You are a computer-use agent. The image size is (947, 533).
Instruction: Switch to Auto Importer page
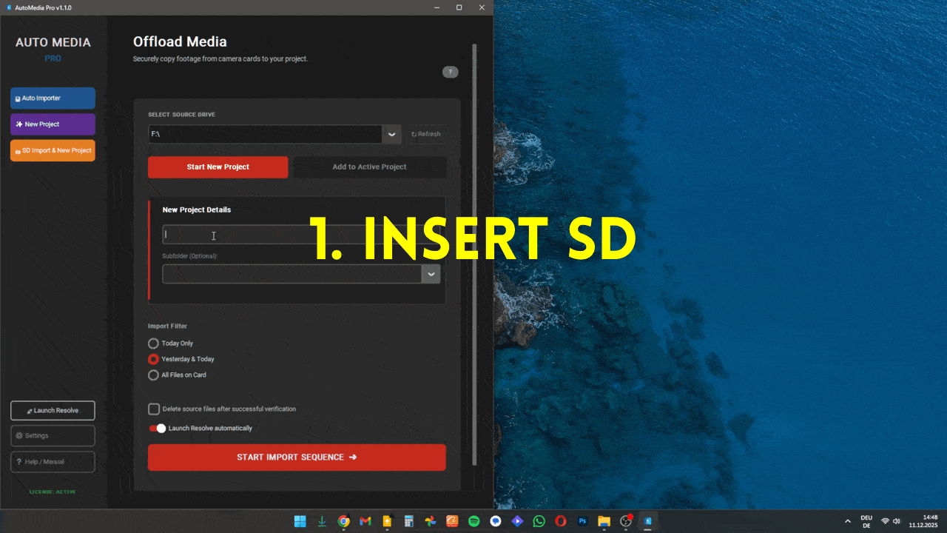point(53,98)
